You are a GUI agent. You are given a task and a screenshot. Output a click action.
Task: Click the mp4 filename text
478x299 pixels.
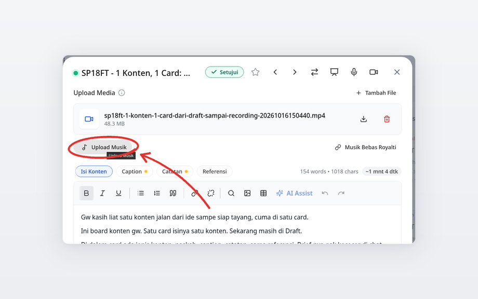[215, 115]
